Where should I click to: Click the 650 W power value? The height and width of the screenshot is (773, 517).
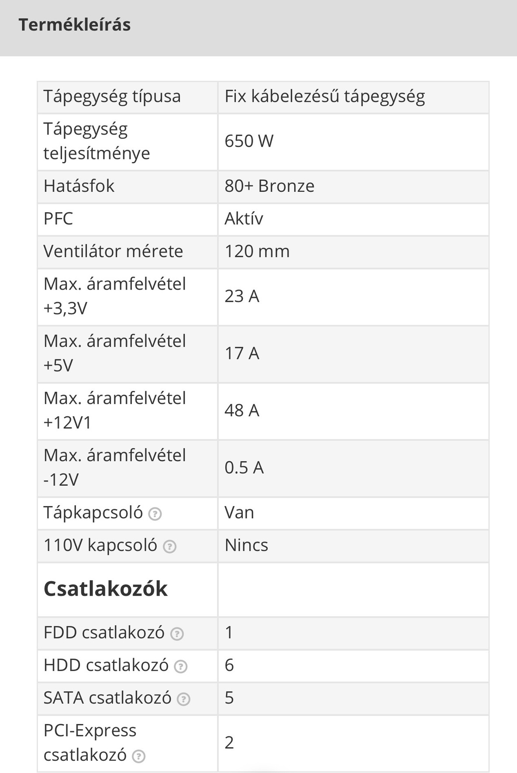tap(249, 141)
